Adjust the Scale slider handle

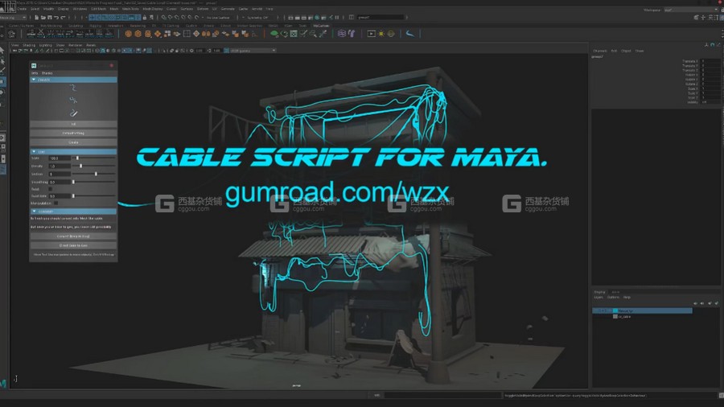pyautogui.click(x=77, y=158)
